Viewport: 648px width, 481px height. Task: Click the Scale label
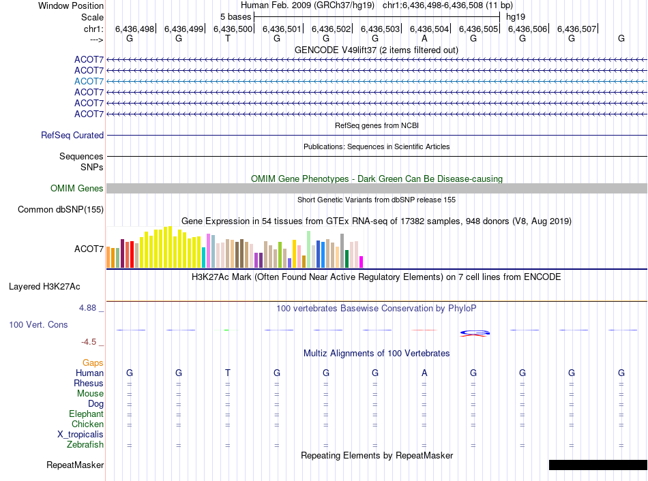point(92,17)
